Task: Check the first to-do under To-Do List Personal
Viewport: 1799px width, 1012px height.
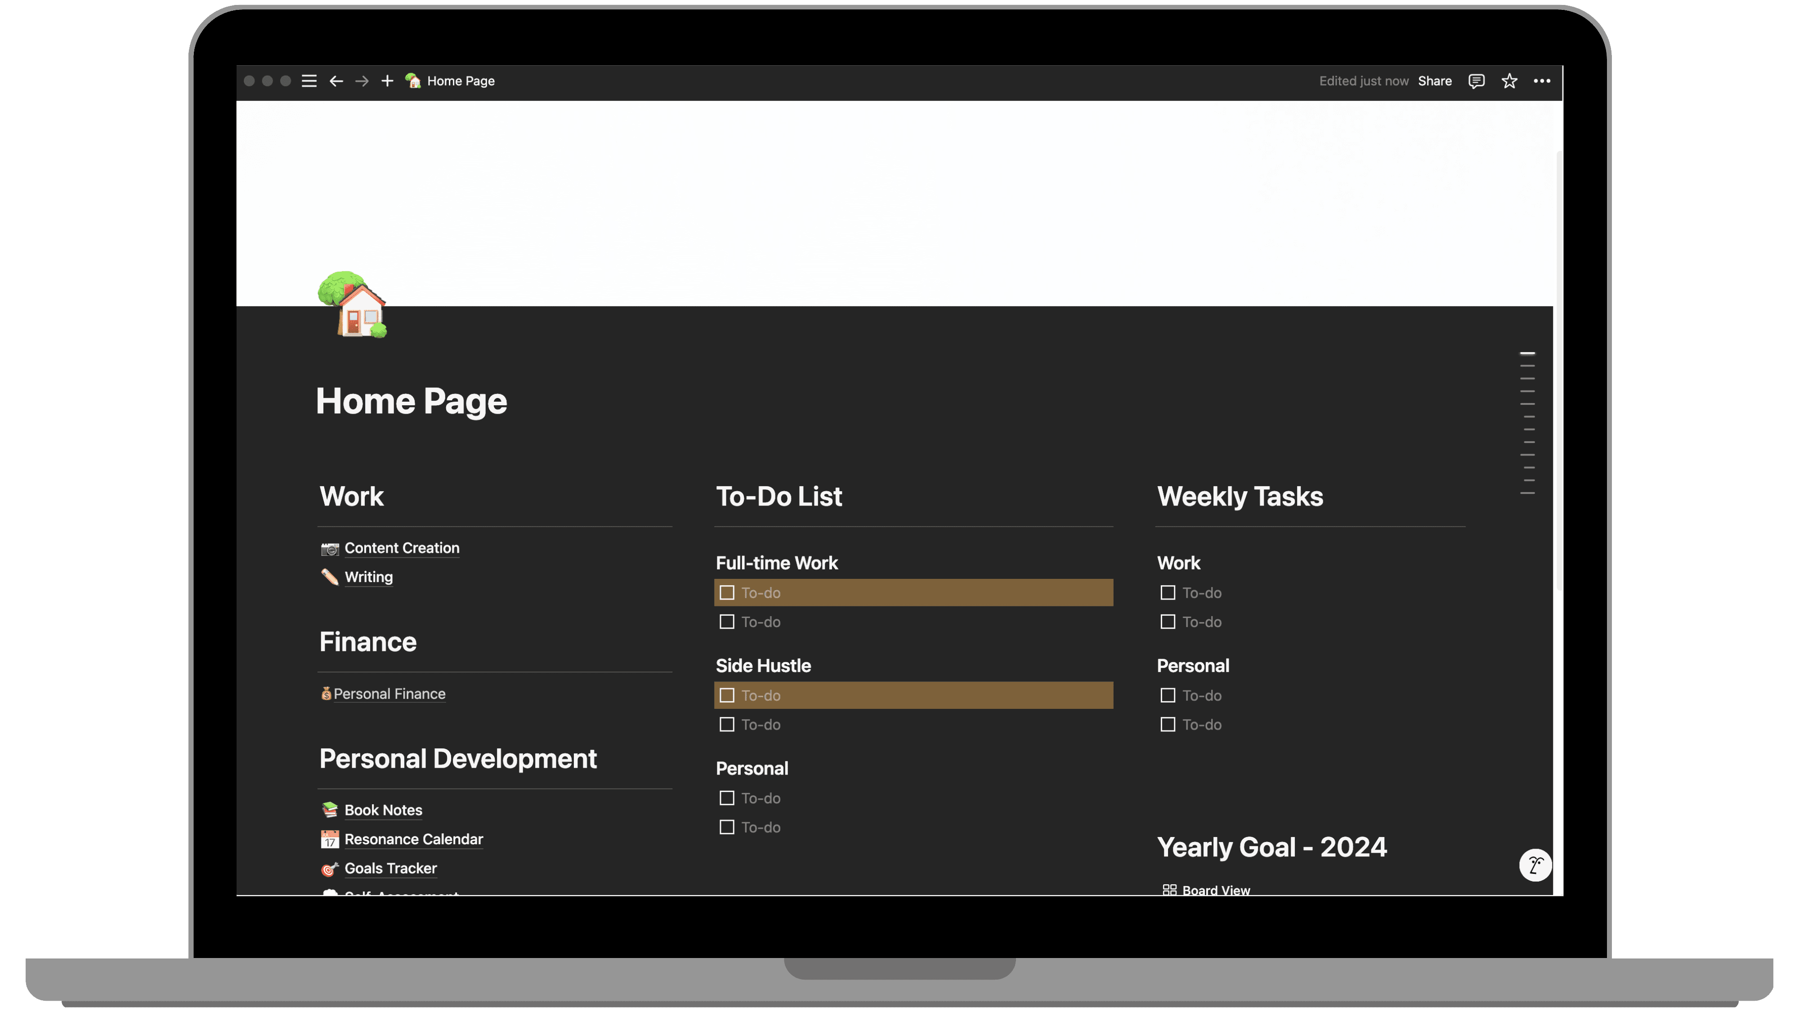Action: point(727,798)
